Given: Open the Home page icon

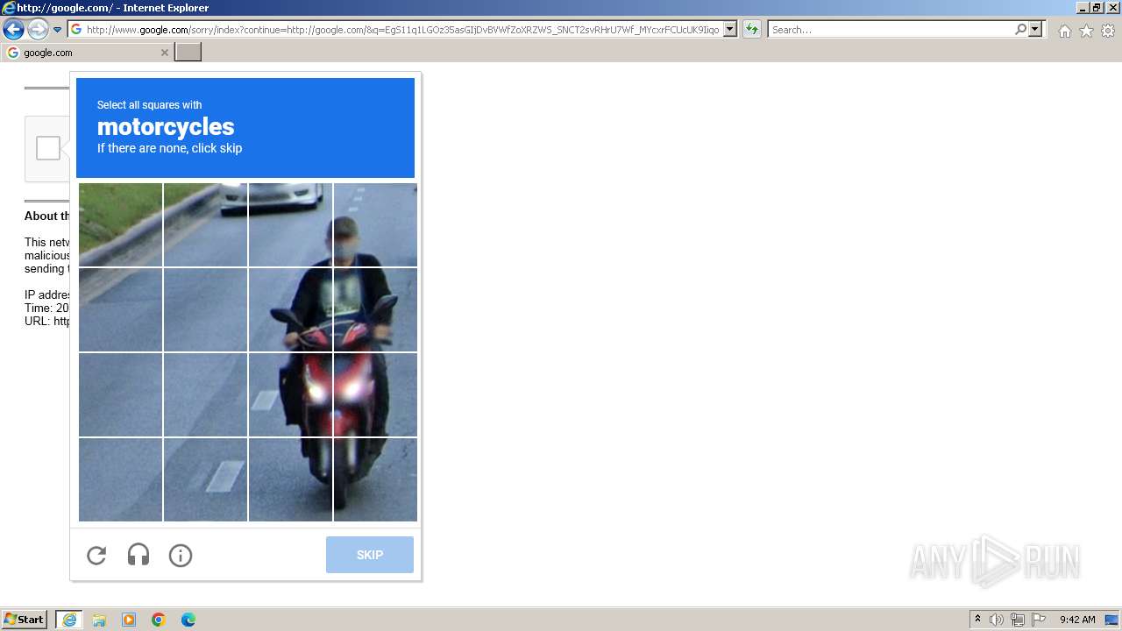Looking at the screenshot, I should click(x=1064, y=31).
